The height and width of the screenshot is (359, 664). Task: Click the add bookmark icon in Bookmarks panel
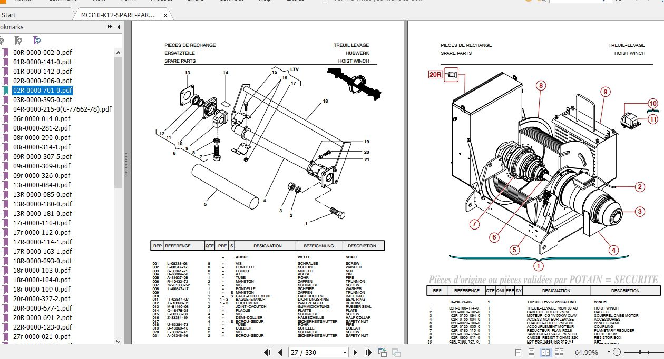point(18,41)
